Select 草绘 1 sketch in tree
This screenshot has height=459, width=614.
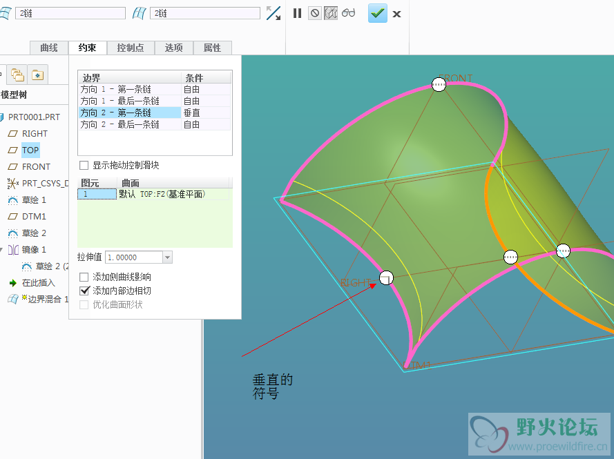point(34,200)
